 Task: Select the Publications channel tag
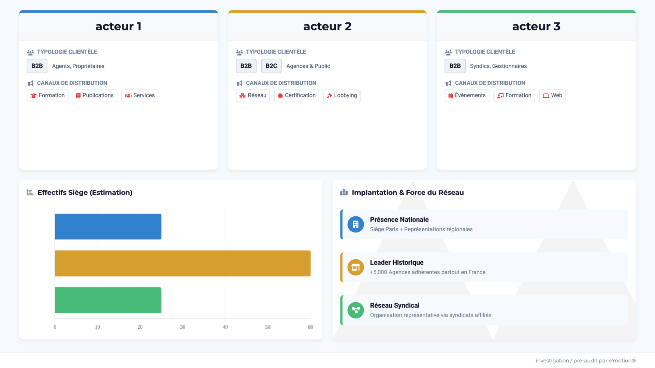95,95
